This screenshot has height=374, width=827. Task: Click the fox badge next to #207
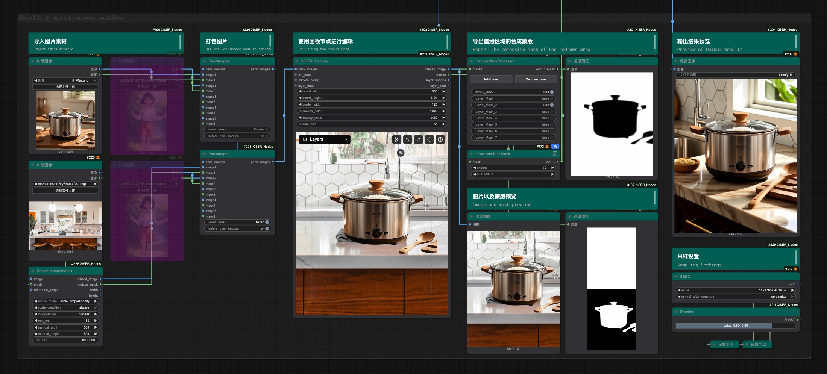coord(795,54)
